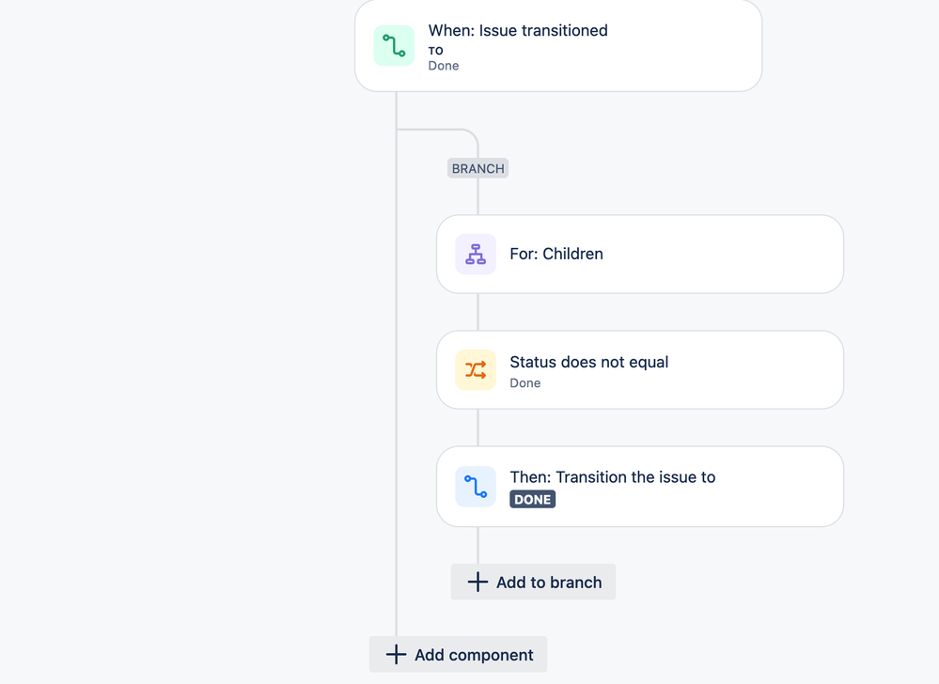Viewport: 939px width, 684px height.
Task: Click the Add to branch button
Action: coord(533,582)
